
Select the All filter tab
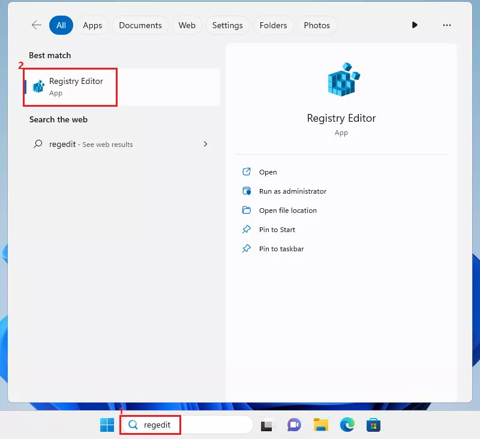pyautogui.click(x=61, y=25)
